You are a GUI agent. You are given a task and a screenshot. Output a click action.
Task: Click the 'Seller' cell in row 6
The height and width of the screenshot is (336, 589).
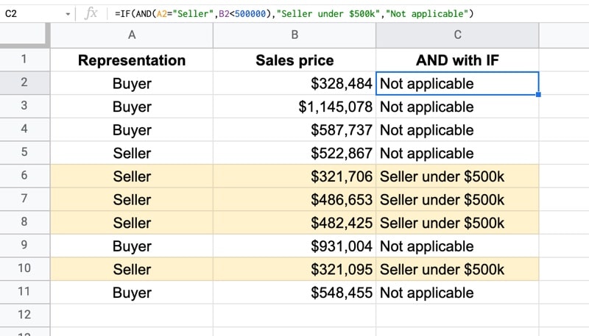tap(132, 176)
